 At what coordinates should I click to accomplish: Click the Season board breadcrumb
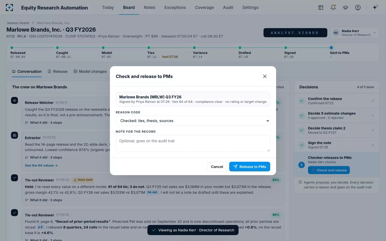pyautogui.click(x=18, y=23)
